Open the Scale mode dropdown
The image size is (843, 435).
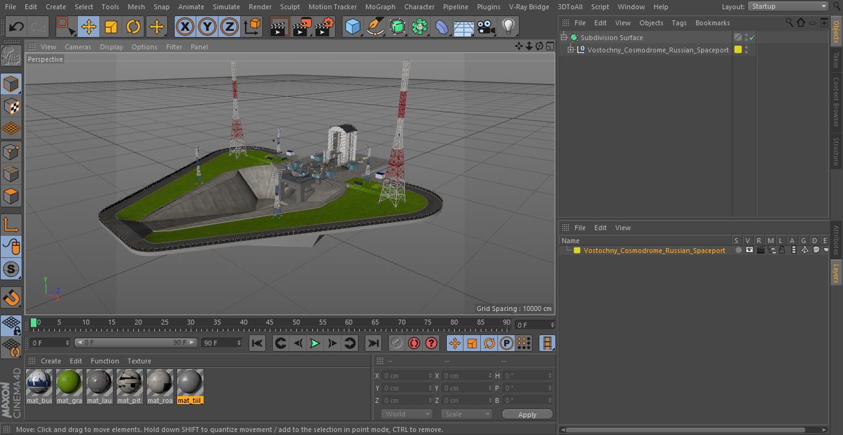[x=467, y=414]
